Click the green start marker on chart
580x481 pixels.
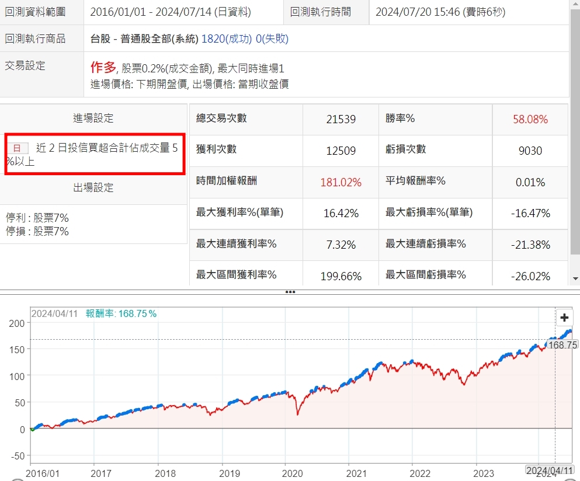point(32,429)
